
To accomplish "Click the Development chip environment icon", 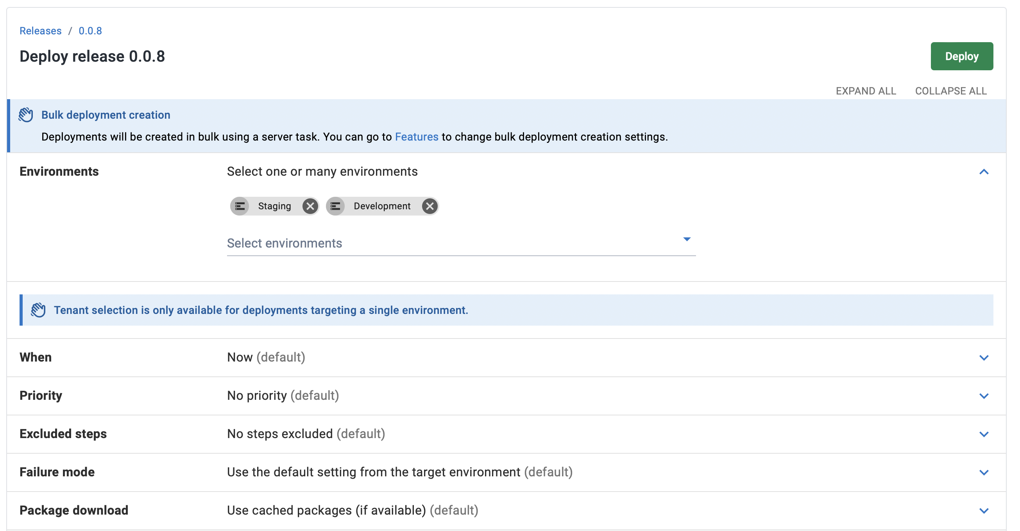I will click(335, 206).
